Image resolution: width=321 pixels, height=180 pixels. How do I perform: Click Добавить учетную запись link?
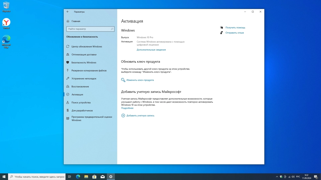point(140,116)
